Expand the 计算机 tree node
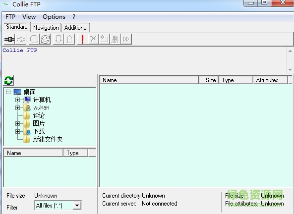This screenshot has width=294, height=214. click(18, 100)
